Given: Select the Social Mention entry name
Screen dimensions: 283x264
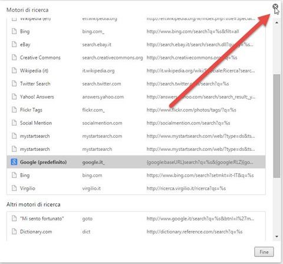Looking at the screenshot, I should click(36, 123).
